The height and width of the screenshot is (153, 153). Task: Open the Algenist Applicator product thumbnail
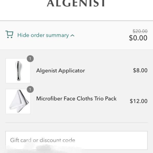coord(18,71)
